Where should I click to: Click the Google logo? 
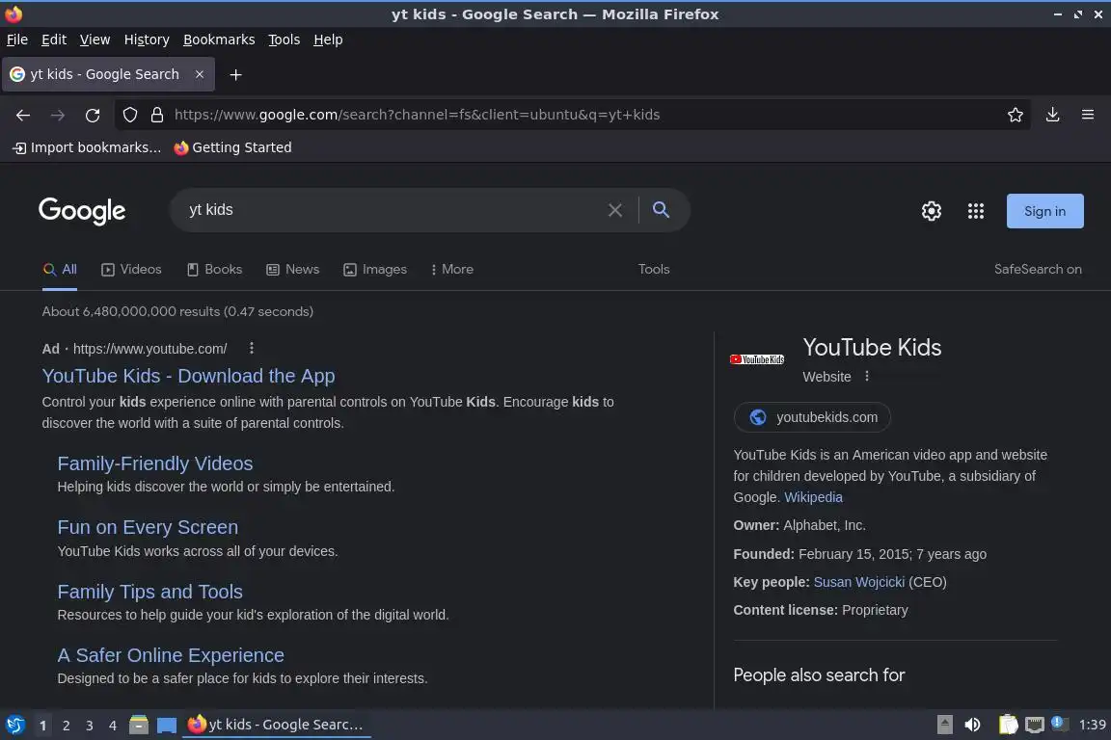point(82,211)
